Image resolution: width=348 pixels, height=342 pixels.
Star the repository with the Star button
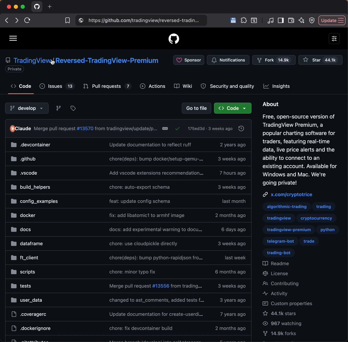coord(320,60)
